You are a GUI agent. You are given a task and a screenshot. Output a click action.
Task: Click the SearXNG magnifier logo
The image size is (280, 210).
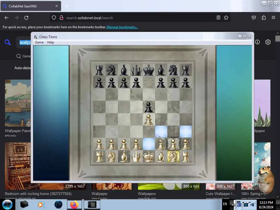[8, 42]
